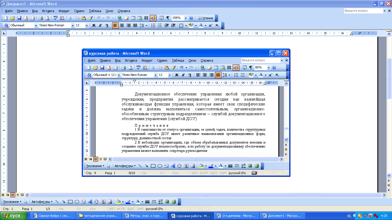392x220 pixels.
Task: Click Numbered list icon in Документ1 formatting toolbar
Action: [154, 25]
